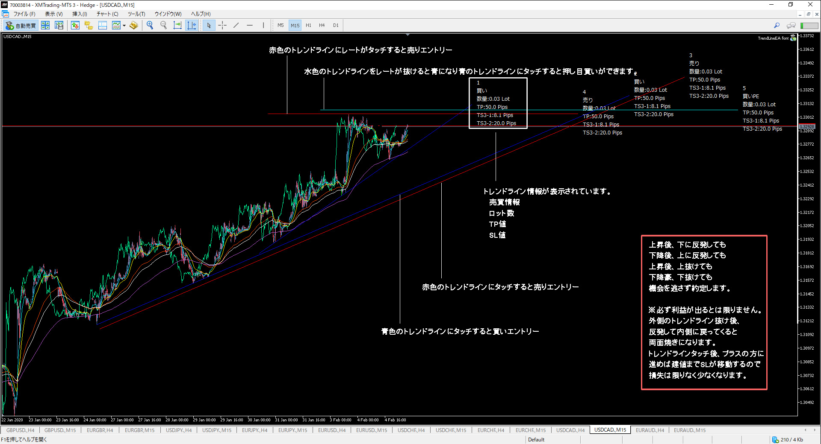Switch to the USDCHF.,M15 chart tab

point(451,430)
